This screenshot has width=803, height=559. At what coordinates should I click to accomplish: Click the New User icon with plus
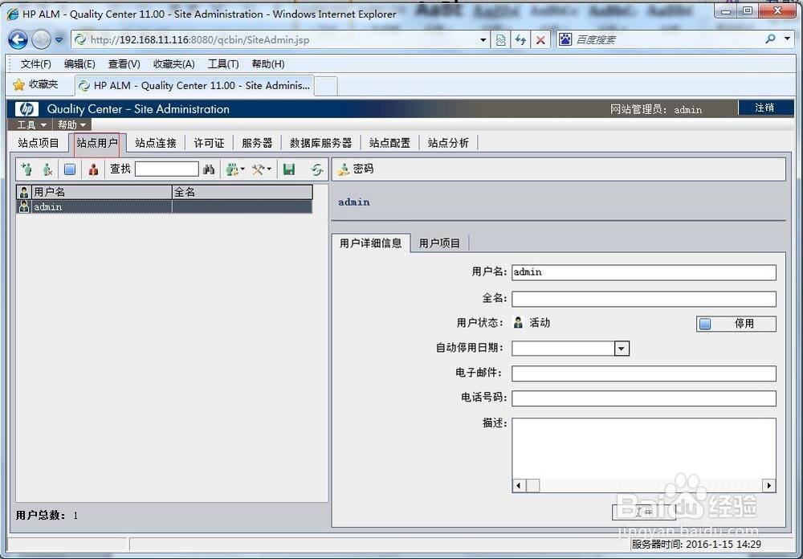(26, 169)
